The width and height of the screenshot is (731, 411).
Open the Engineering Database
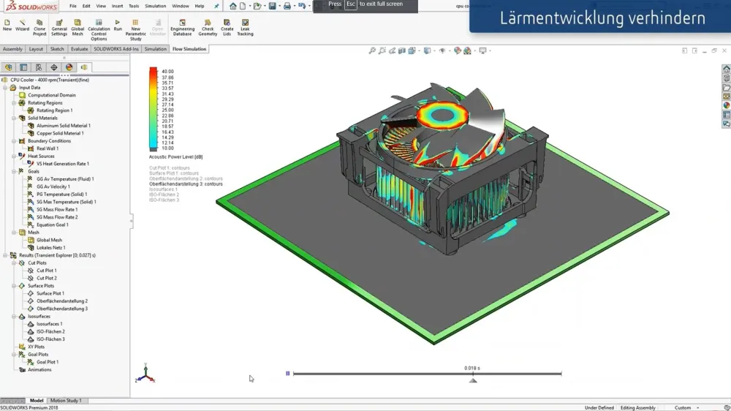click(x=182, y=28)
